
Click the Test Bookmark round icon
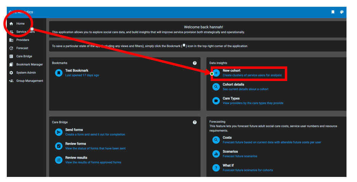pos(59,73)
